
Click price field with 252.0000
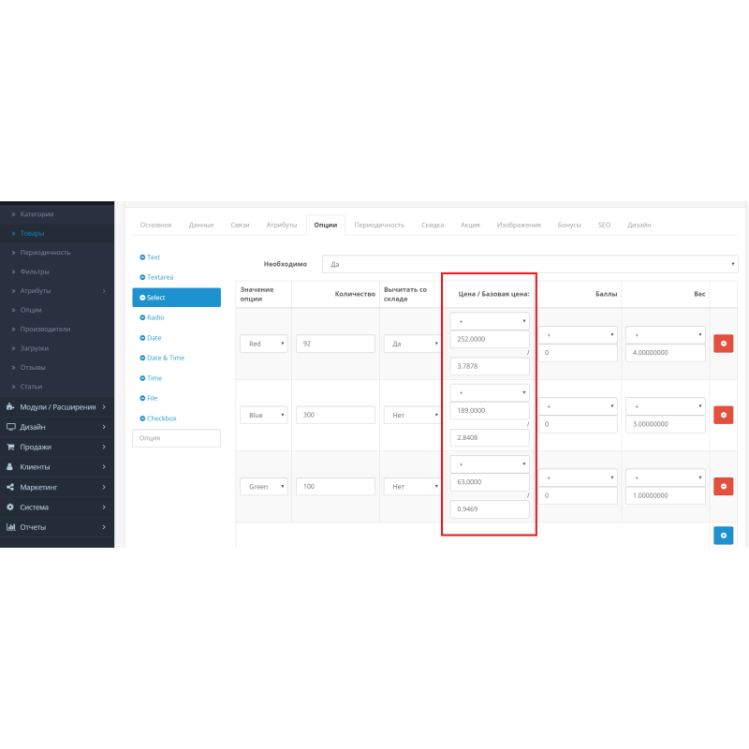[489, 339]
